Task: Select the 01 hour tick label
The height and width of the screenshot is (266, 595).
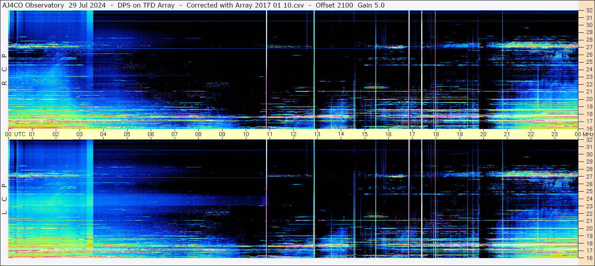Action: [x=32, y=134]
